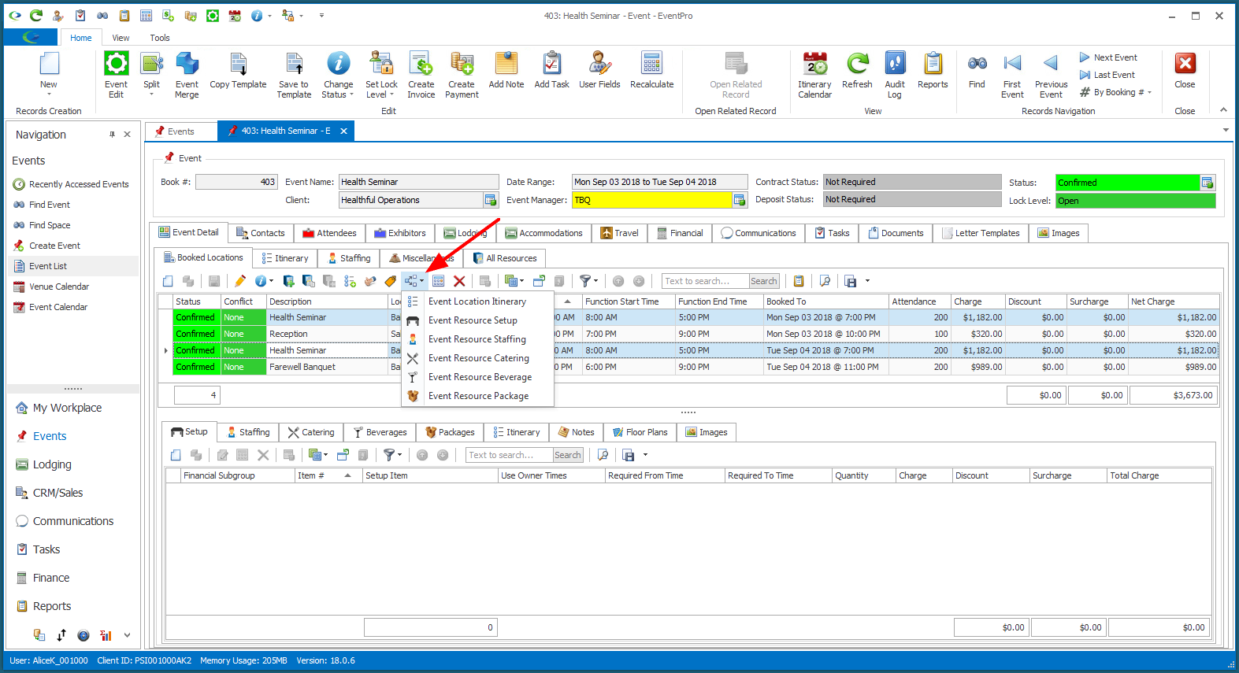The height and width of the screenshot is (673, 1239).
Task: Click Next Event
Action: 1107,57
